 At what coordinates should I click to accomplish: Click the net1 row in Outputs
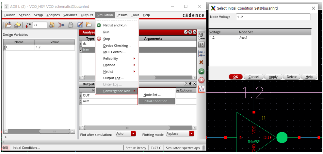coord(138,101)
